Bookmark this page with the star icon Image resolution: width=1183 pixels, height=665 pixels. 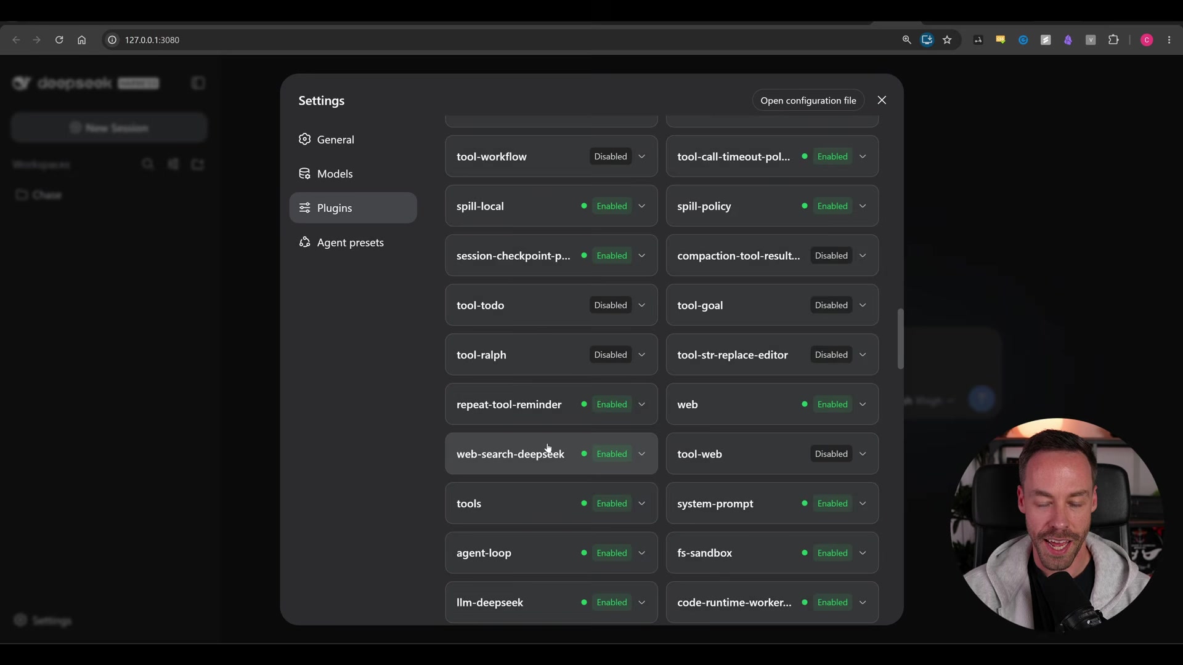948,40
